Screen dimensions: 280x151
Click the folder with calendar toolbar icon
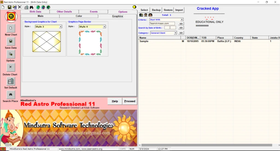(x=15, y=7)
